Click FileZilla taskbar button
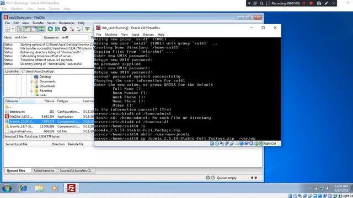The image size is (353, 198). click(x=71, y=188)
